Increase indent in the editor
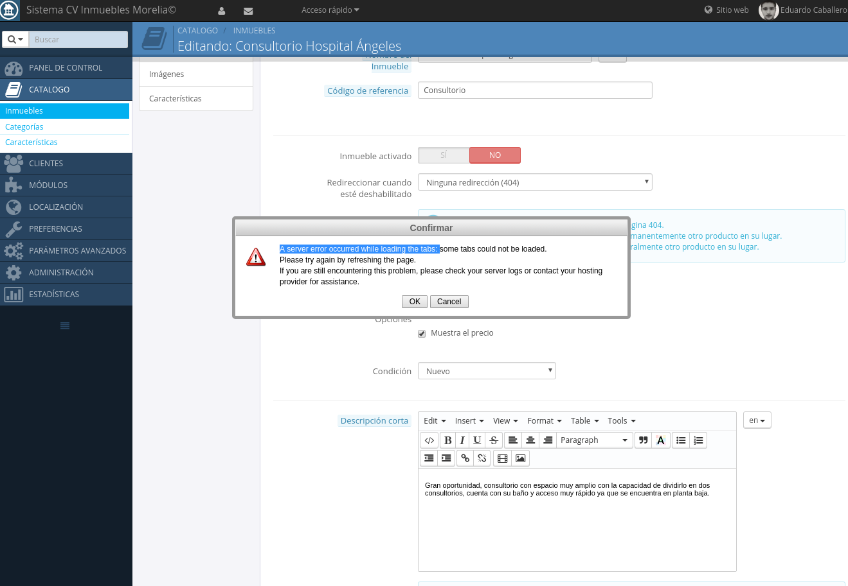Image resolution: width=848 pixels, height=586 pixels. pos(446,458)
